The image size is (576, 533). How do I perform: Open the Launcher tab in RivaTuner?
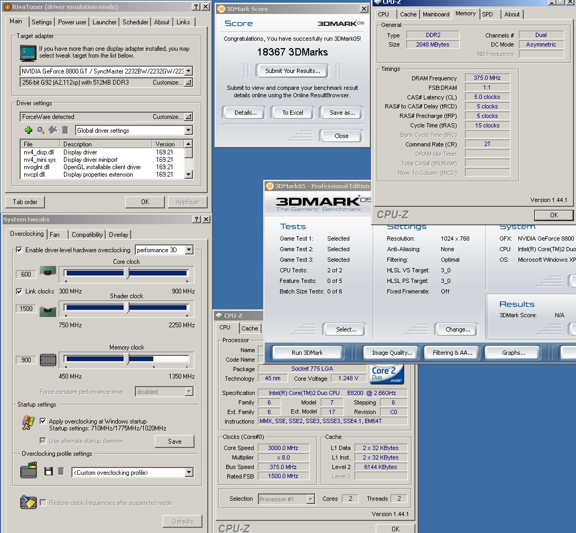click(x=104, y=22)
